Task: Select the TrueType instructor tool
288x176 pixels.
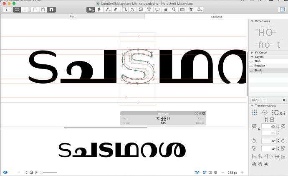Action: (191, 10)
